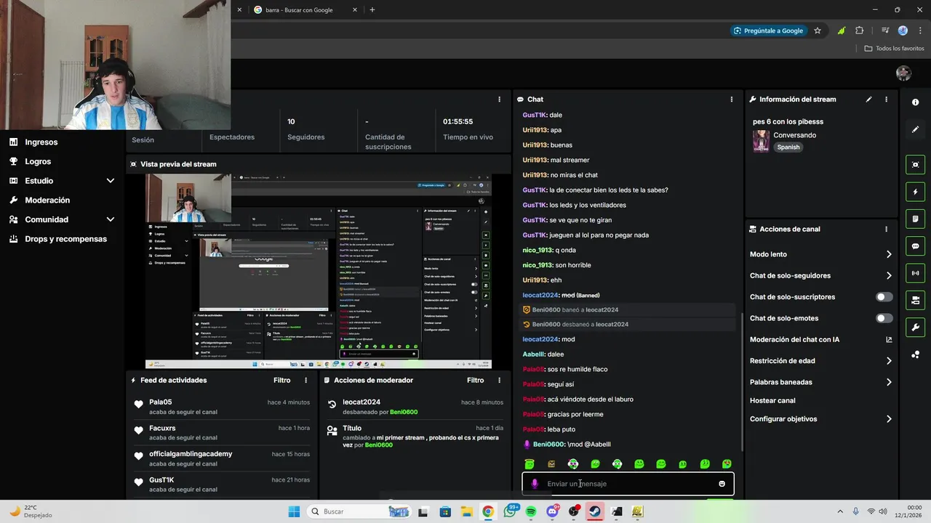
Task: Click the lightning bolt quick action icon
Action: click(915, 192)
